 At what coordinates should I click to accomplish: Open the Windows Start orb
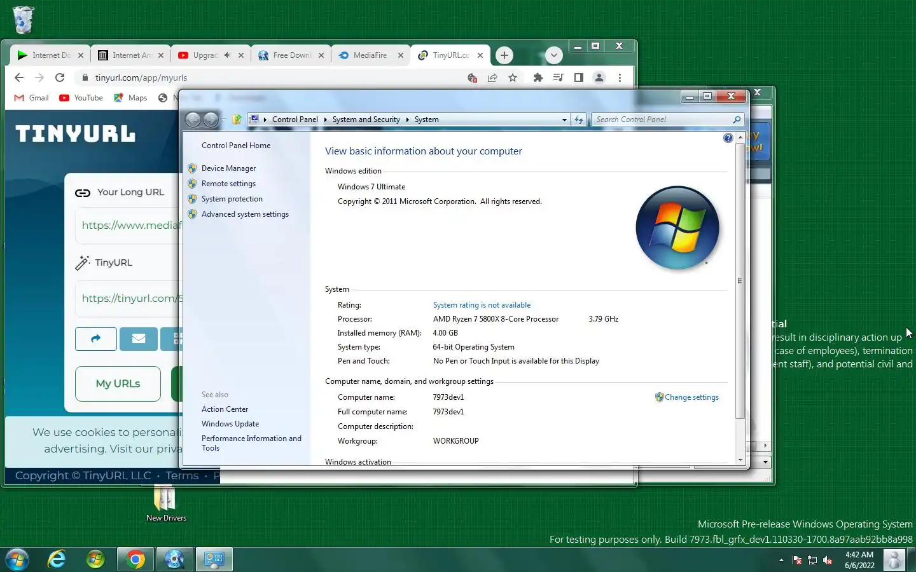point(17,559)
